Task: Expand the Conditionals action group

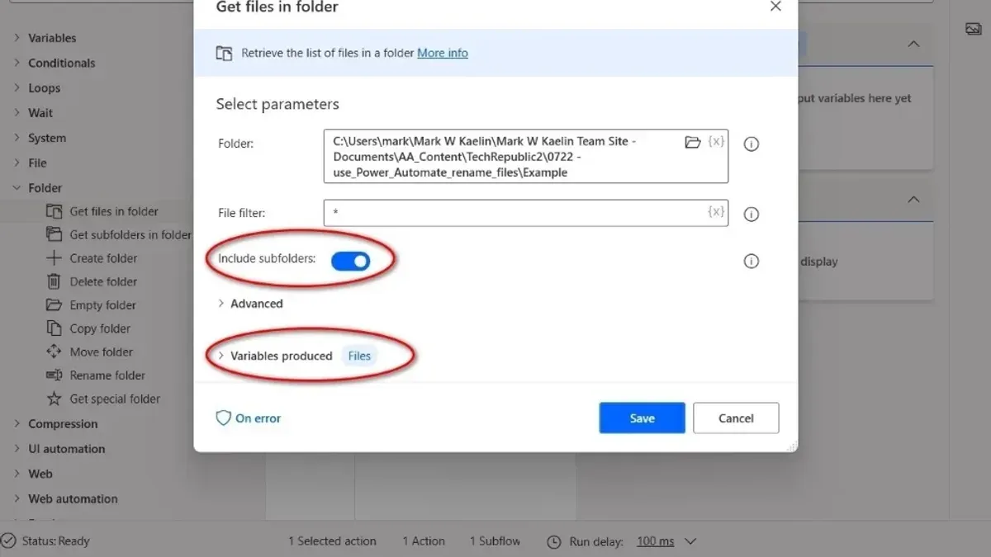Action: pyautogui.click(x=17, y=63)
